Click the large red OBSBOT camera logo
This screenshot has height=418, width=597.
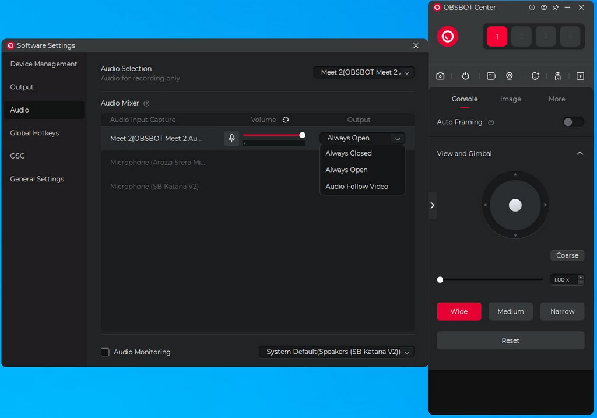tap(447, 37)
